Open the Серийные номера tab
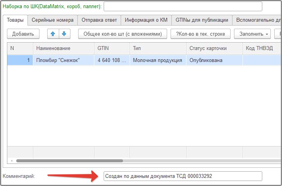The height and width of the screenshot is (186, 282). (53, 20)
